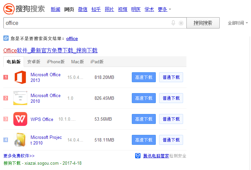This screenshot has height=170, width=251.
Task: Click the 搜狗搜索 search button
Action: pyautogui.click(x=203, y=23)
